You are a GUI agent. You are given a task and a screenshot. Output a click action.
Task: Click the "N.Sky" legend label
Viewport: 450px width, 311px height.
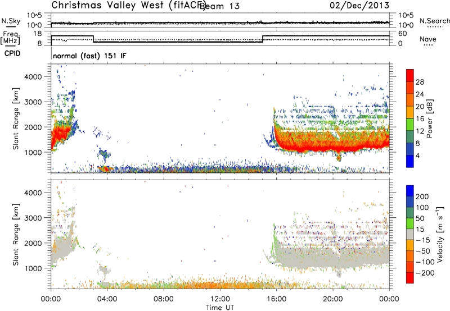click(x=11, y=21)
